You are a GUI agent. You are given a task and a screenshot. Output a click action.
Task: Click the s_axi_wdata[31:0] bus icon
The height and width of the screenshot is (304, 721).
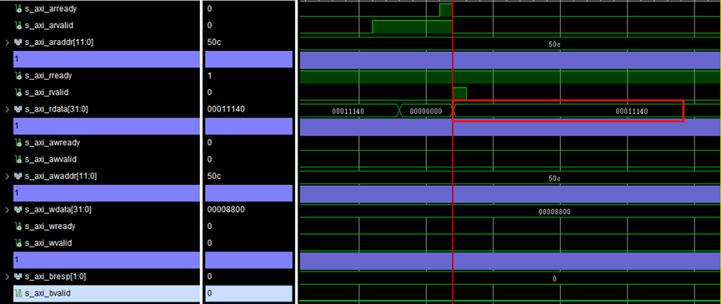[x=19, y=210]
